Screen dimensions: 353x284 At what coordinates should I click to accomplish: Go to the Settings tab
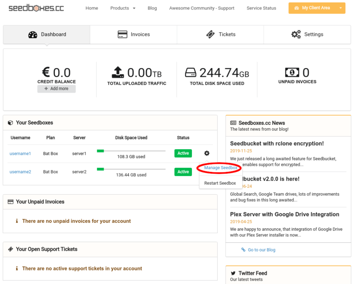click(x=307, y=34)
